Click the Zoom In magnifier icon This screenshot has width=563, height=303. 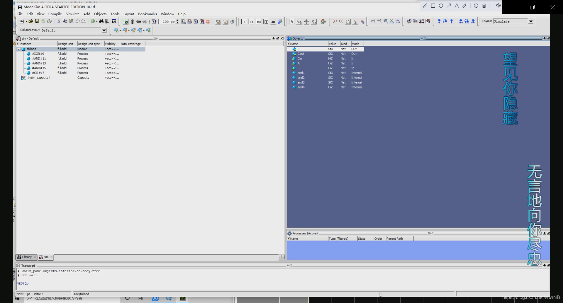click(x=373, y=21)
